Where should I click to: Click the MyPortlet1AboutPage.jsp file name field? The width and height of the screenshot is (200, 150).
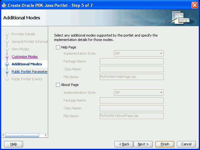(132, 116)
